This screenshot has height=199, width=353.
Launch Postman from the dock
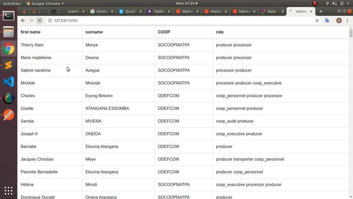point(9,114)
